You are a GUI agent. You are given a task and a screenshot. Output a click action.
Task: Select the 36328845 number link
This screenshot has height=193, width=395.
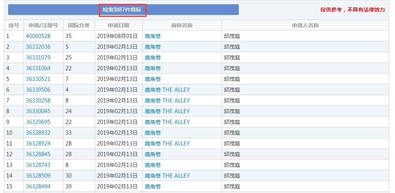[x=38, y=154]
